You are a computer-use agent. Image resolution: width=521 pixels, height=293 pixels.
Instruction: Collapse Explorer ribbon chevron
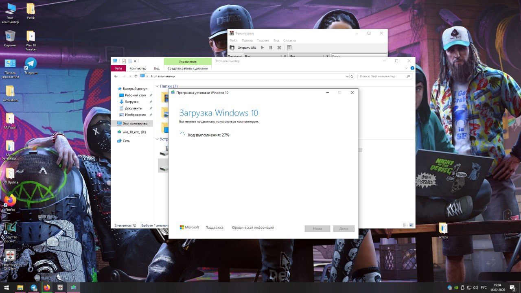407,68
